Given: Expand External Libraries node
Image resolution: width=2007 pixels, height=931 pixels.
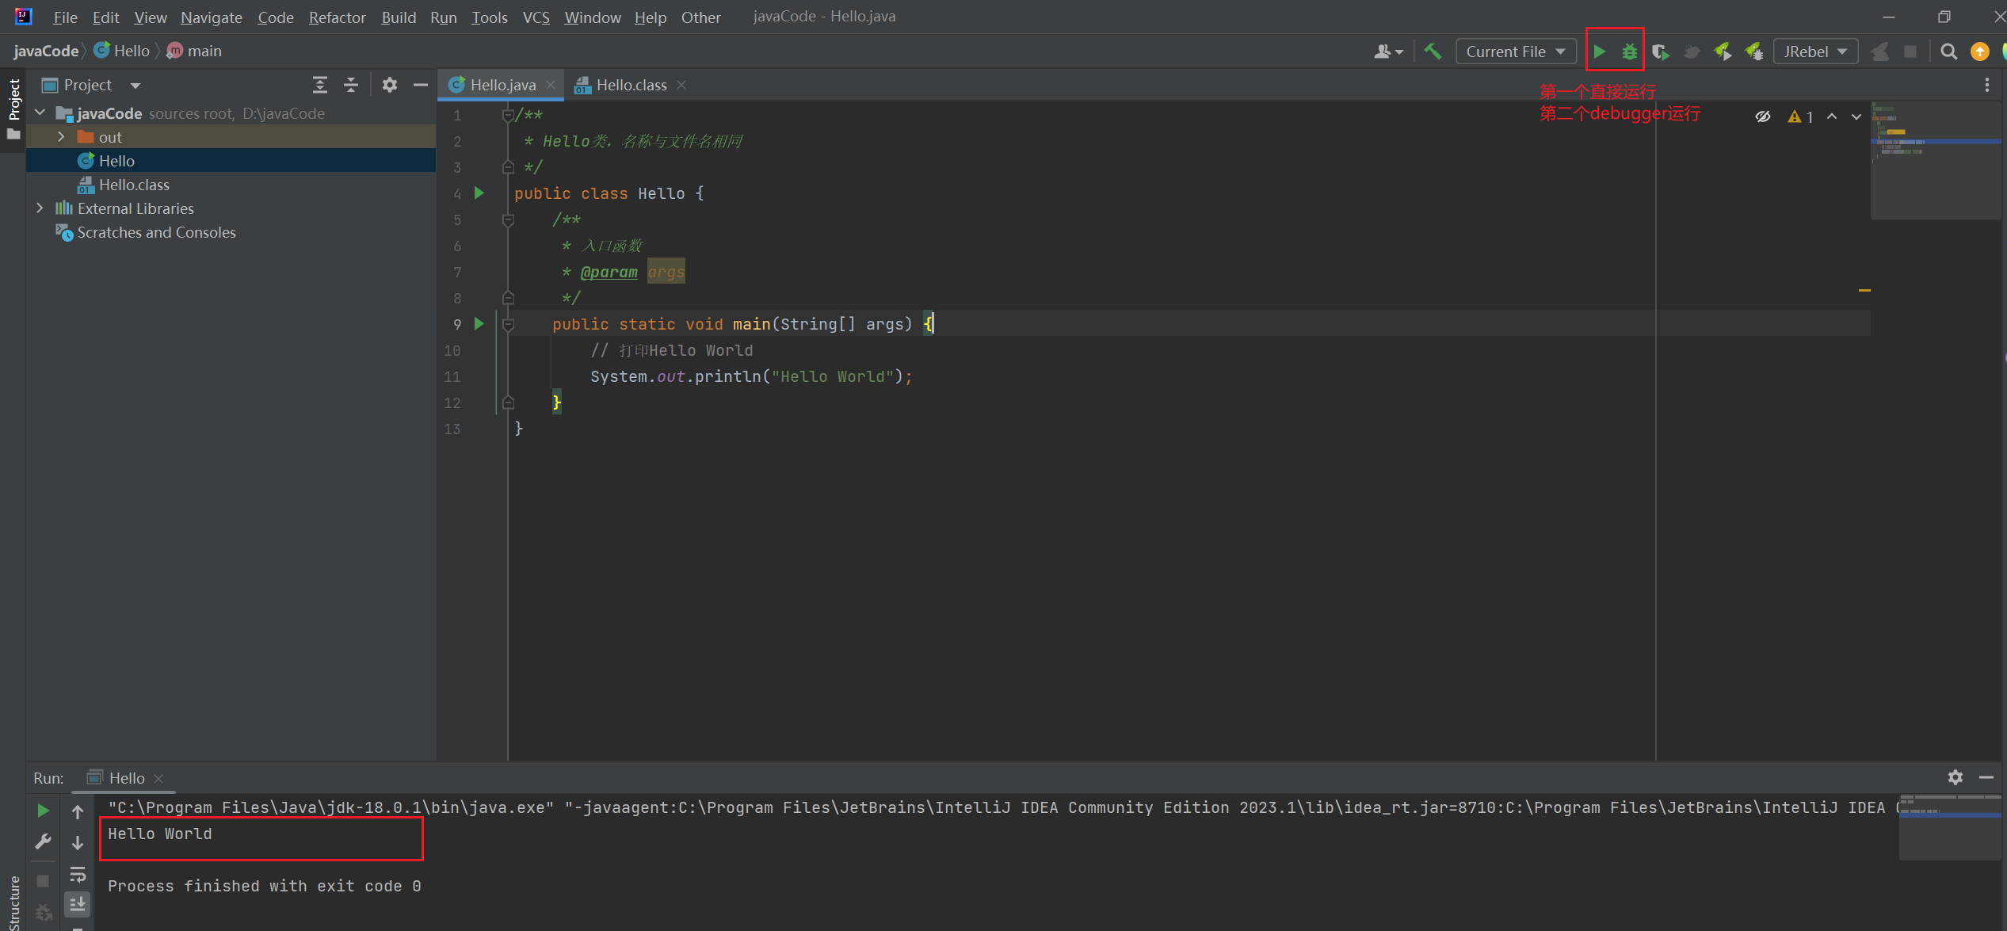Looking at the screenshot, I should click(x=40, y=208).
